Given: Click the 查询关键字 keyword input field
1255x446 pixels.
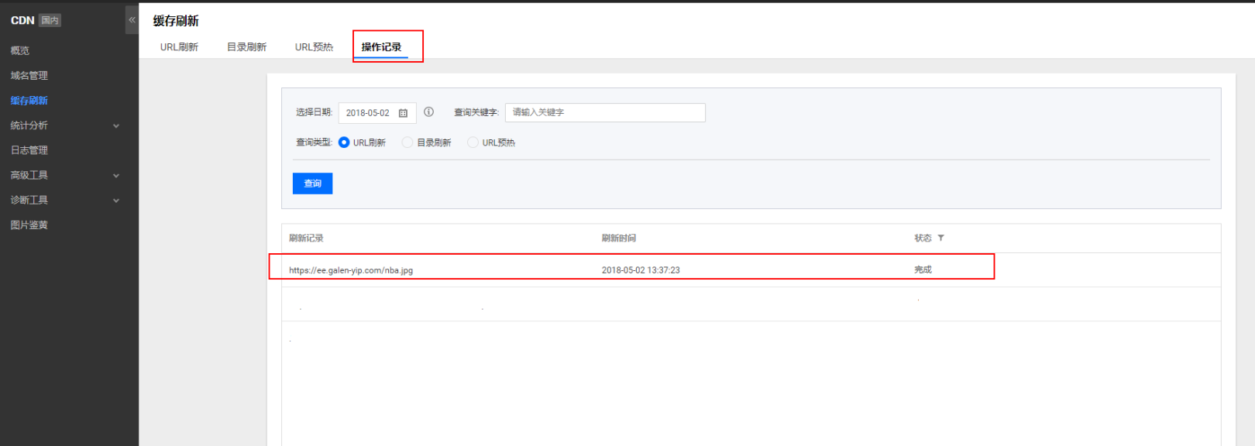Looking at the screenshot, I should [x=604, y=113].
